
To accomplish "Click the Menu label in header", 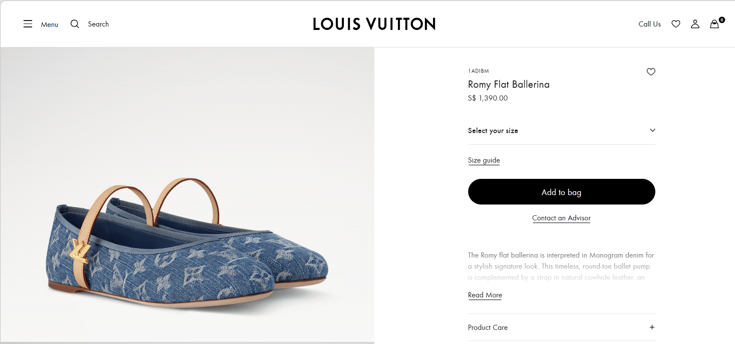I will pyautogui.click(x=50, y=24).
